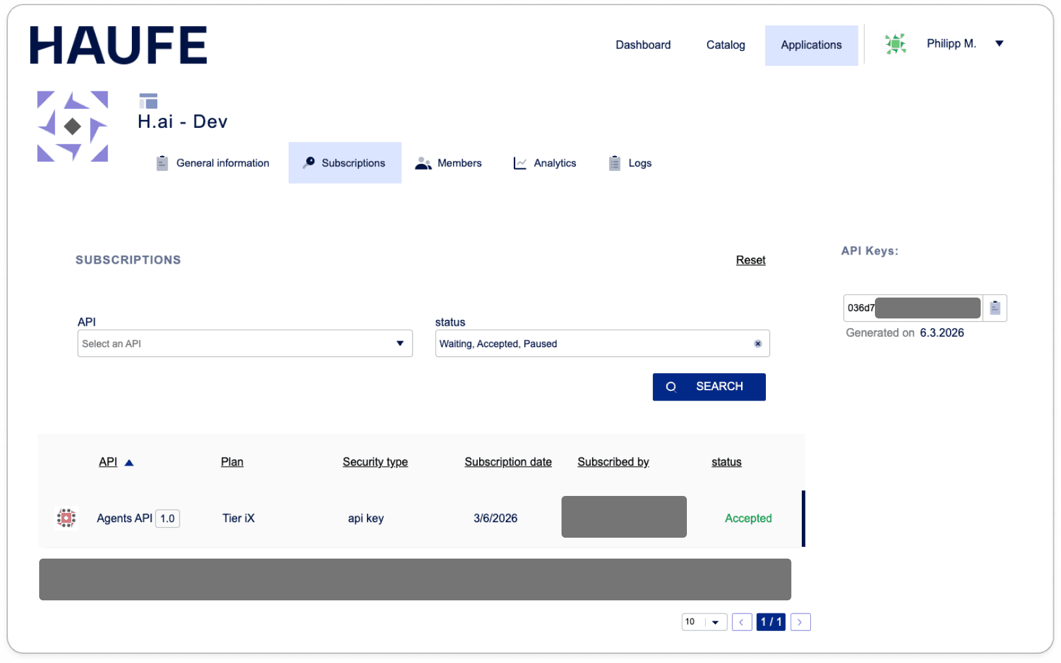Click the Analytics line-chart icon

tap(520, 162)
